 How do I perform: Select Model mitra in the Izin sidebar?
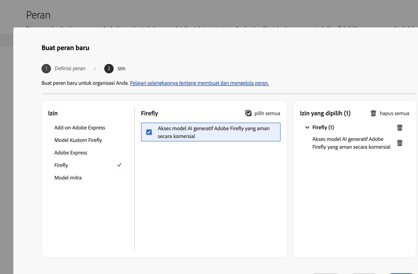(68, 177)
